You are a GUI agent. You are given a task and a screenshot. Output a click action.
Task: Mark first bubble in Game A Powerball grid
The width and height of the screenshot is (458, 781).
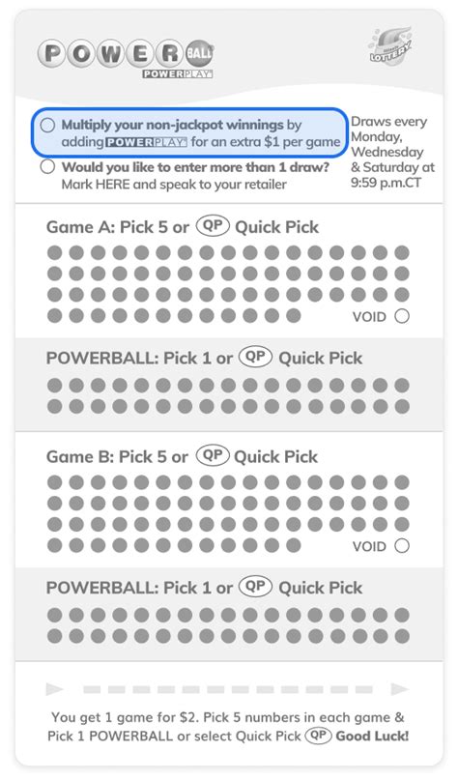coord(55,385)
